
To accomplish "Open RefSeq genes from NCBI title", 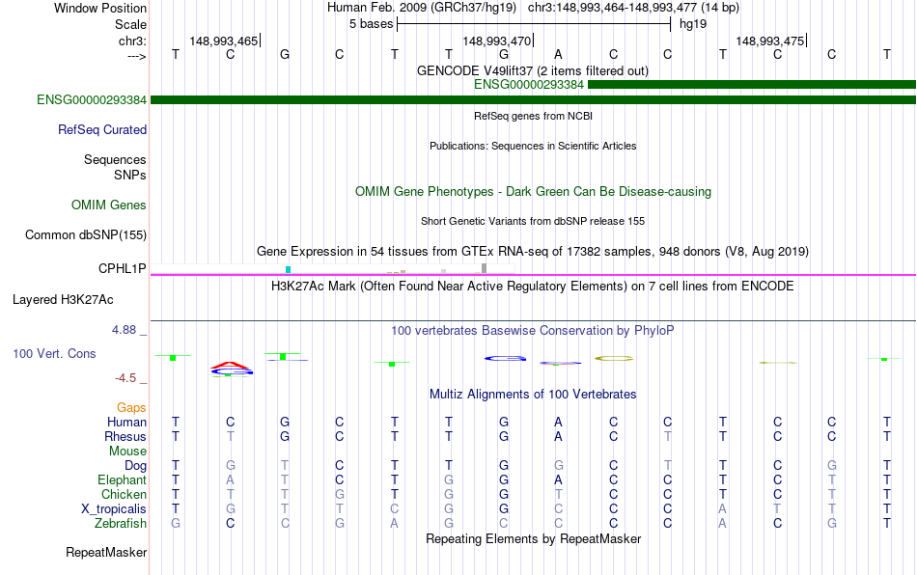I will [533, 116].
